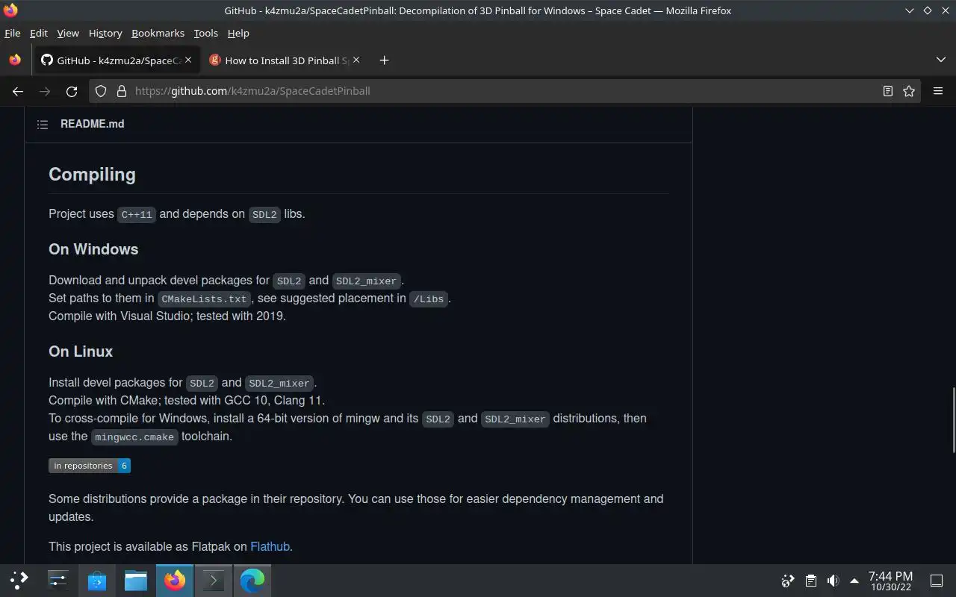This screenshot has width=956, height=597.
Task: Open the Edit menu
Action: 39,34
